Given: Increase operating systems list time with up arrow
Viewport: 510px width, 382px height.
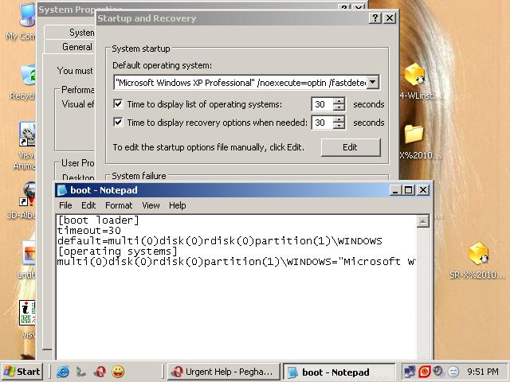Looking at the screenshot, I should [339, 101].
